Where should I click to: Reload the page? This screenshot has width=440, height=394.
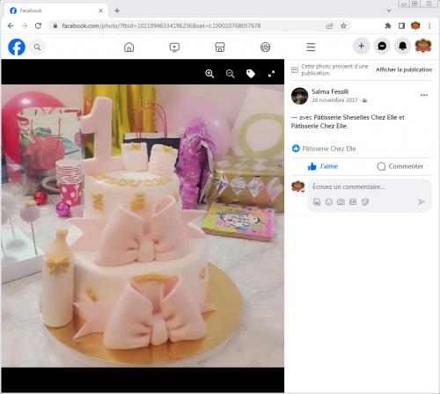[x=38, y=26]
